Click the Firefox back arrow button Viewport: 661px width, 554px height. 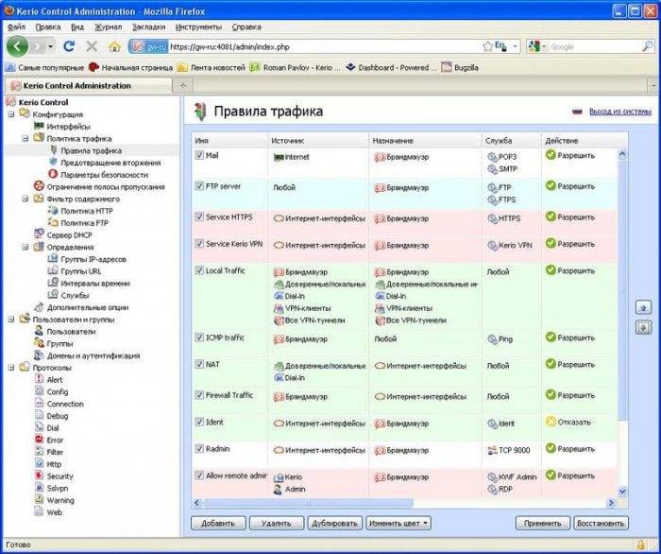coord(17,46)
